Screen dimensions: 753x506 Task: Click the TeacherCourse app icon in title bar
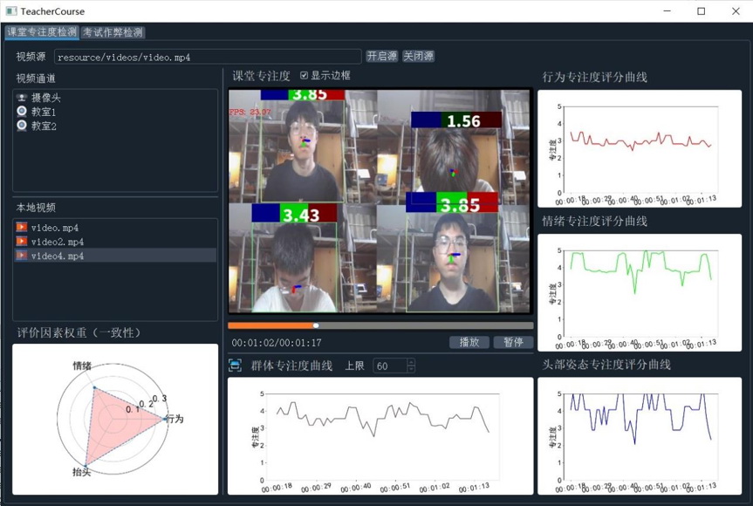point(11,11)
